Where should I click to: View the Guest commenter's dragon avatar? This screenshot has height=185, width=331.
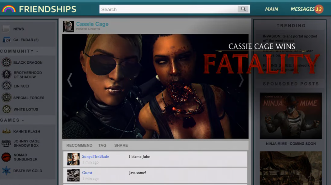pyautogui.click(x=73, y=175)
